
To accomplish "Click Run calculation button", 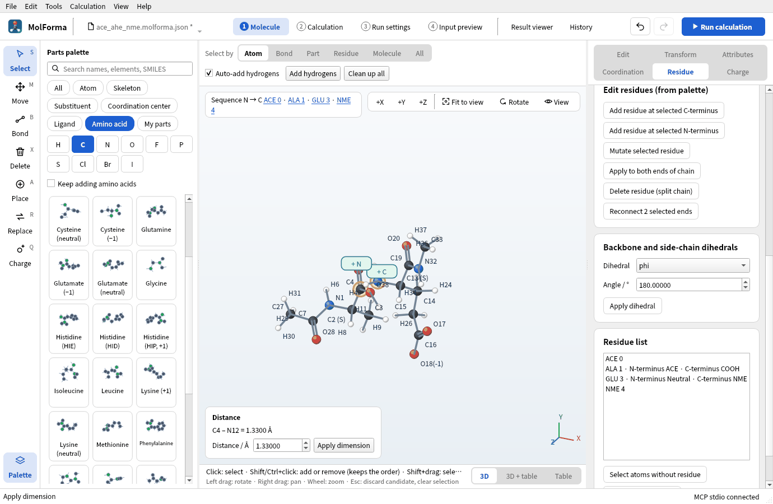I will point(723,27).
